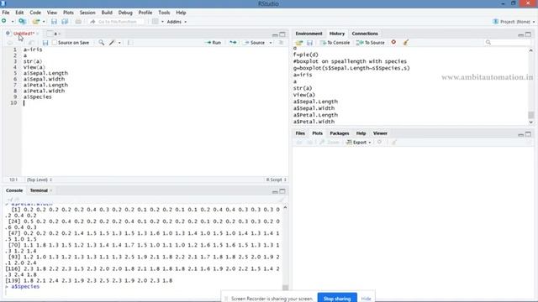The height and width of the screenshot is (302, 538).
Task: Switch to the Viewer tab
Action: 380,133
